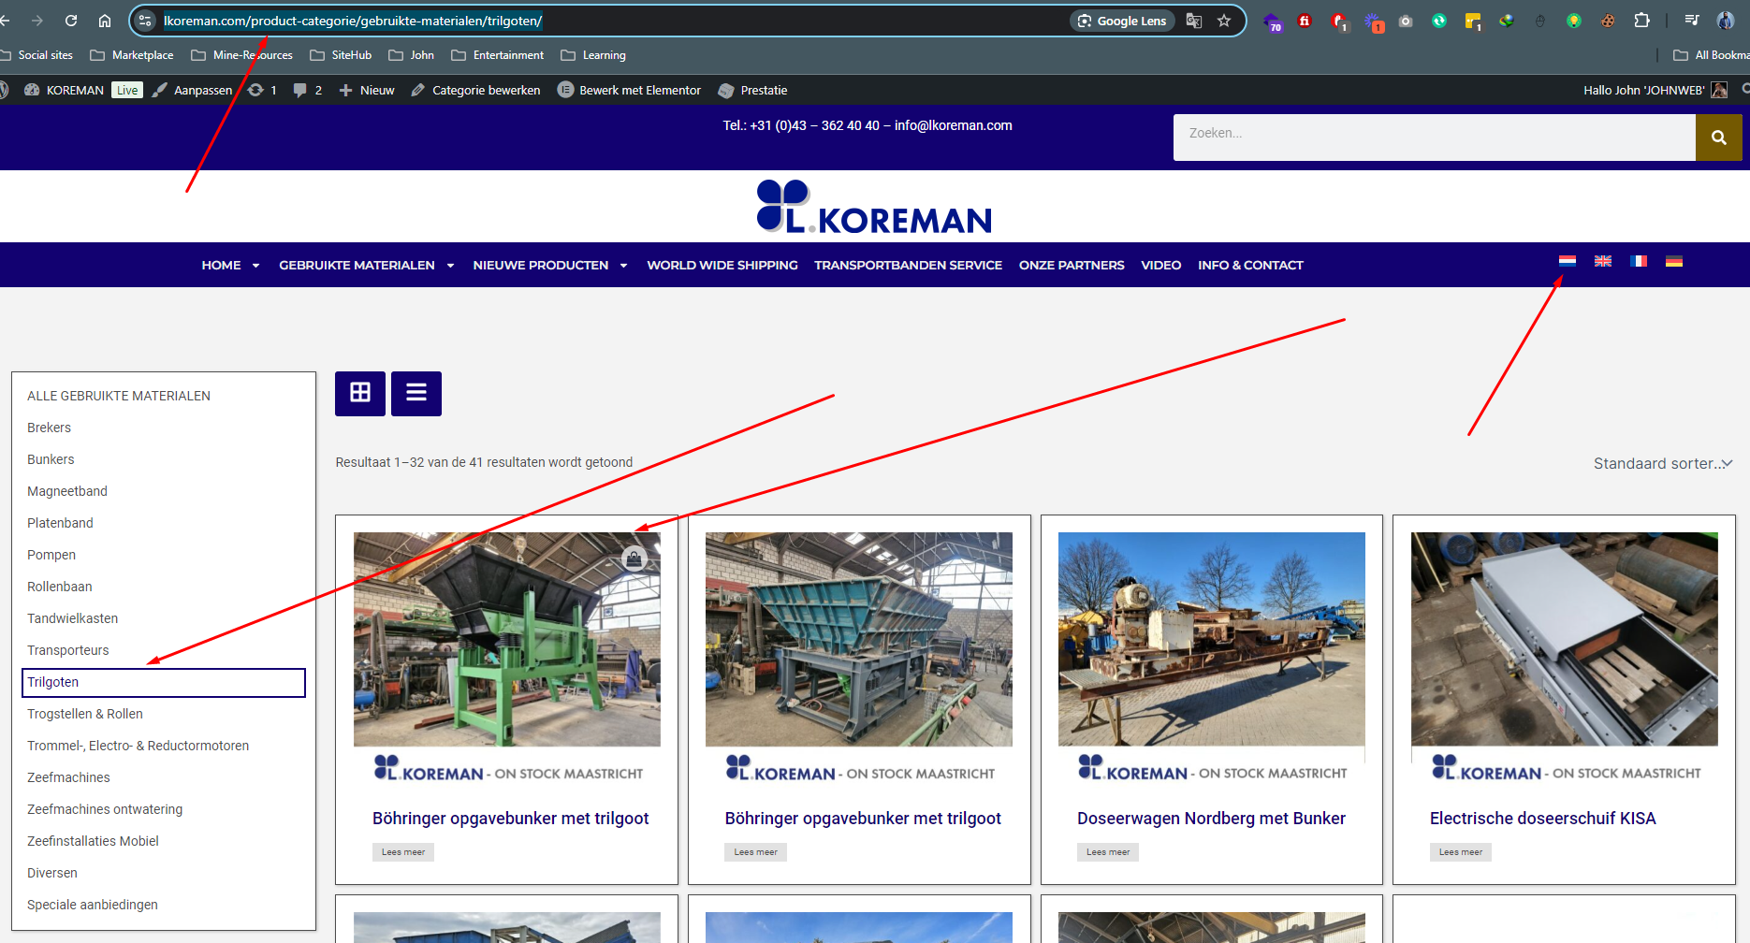The height and width of the screenshot is (943, 1750).
Task: Open the red 'fi' extension icon
Action: tap(1305, 21)
